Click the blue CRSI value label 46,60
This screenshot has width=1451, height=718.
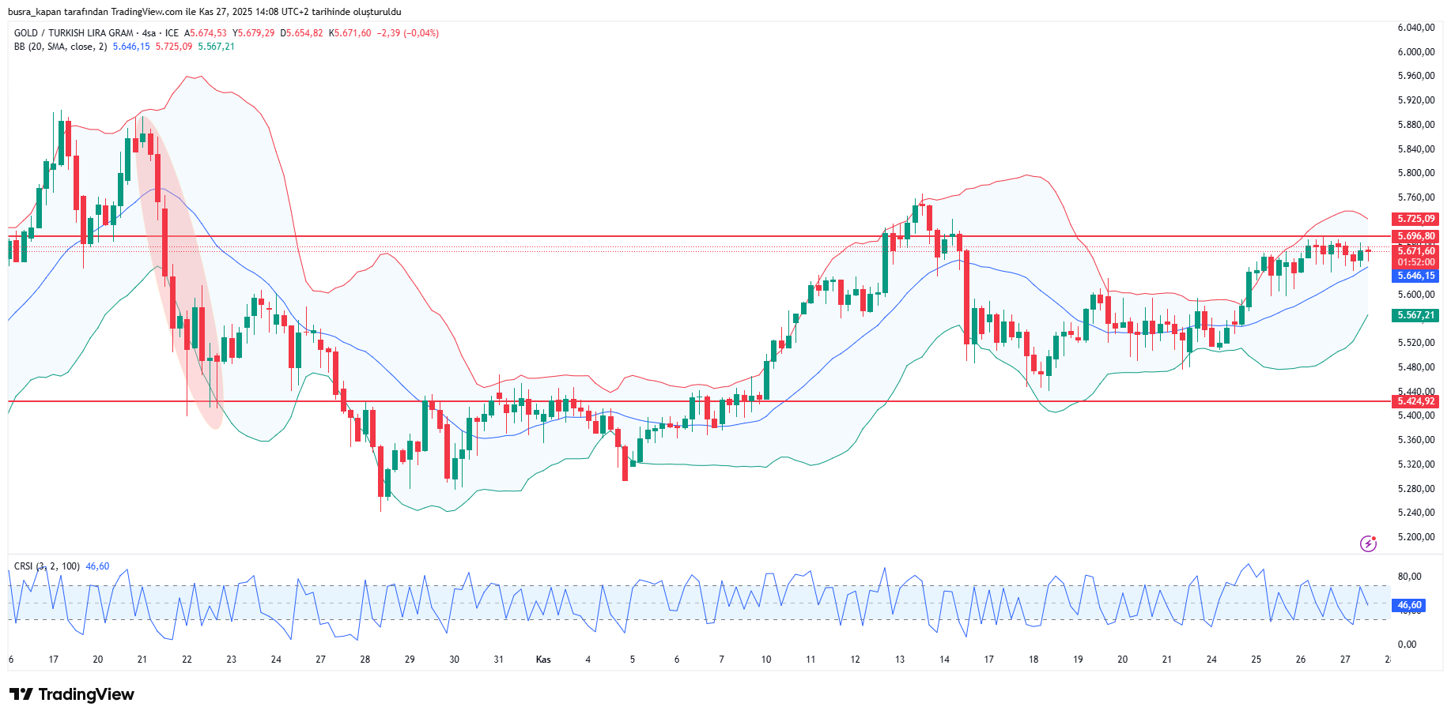pos(1408,605)
